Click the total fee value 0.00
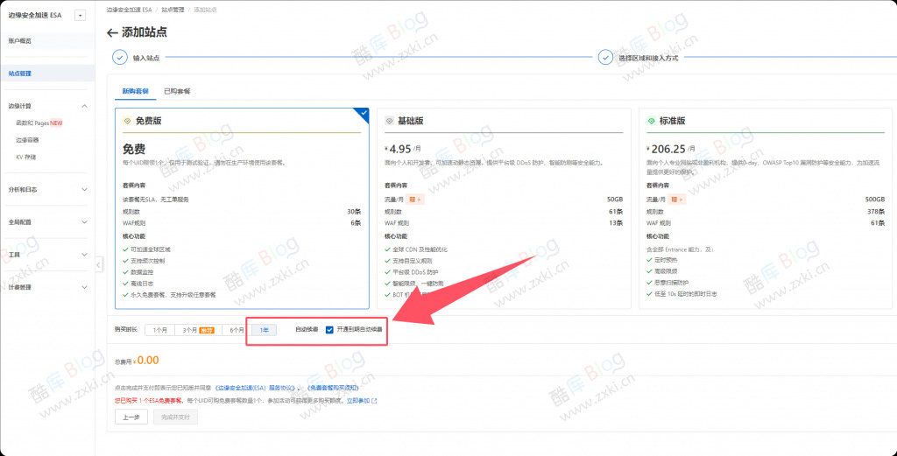Screen dimensions: 897x456 147,360
